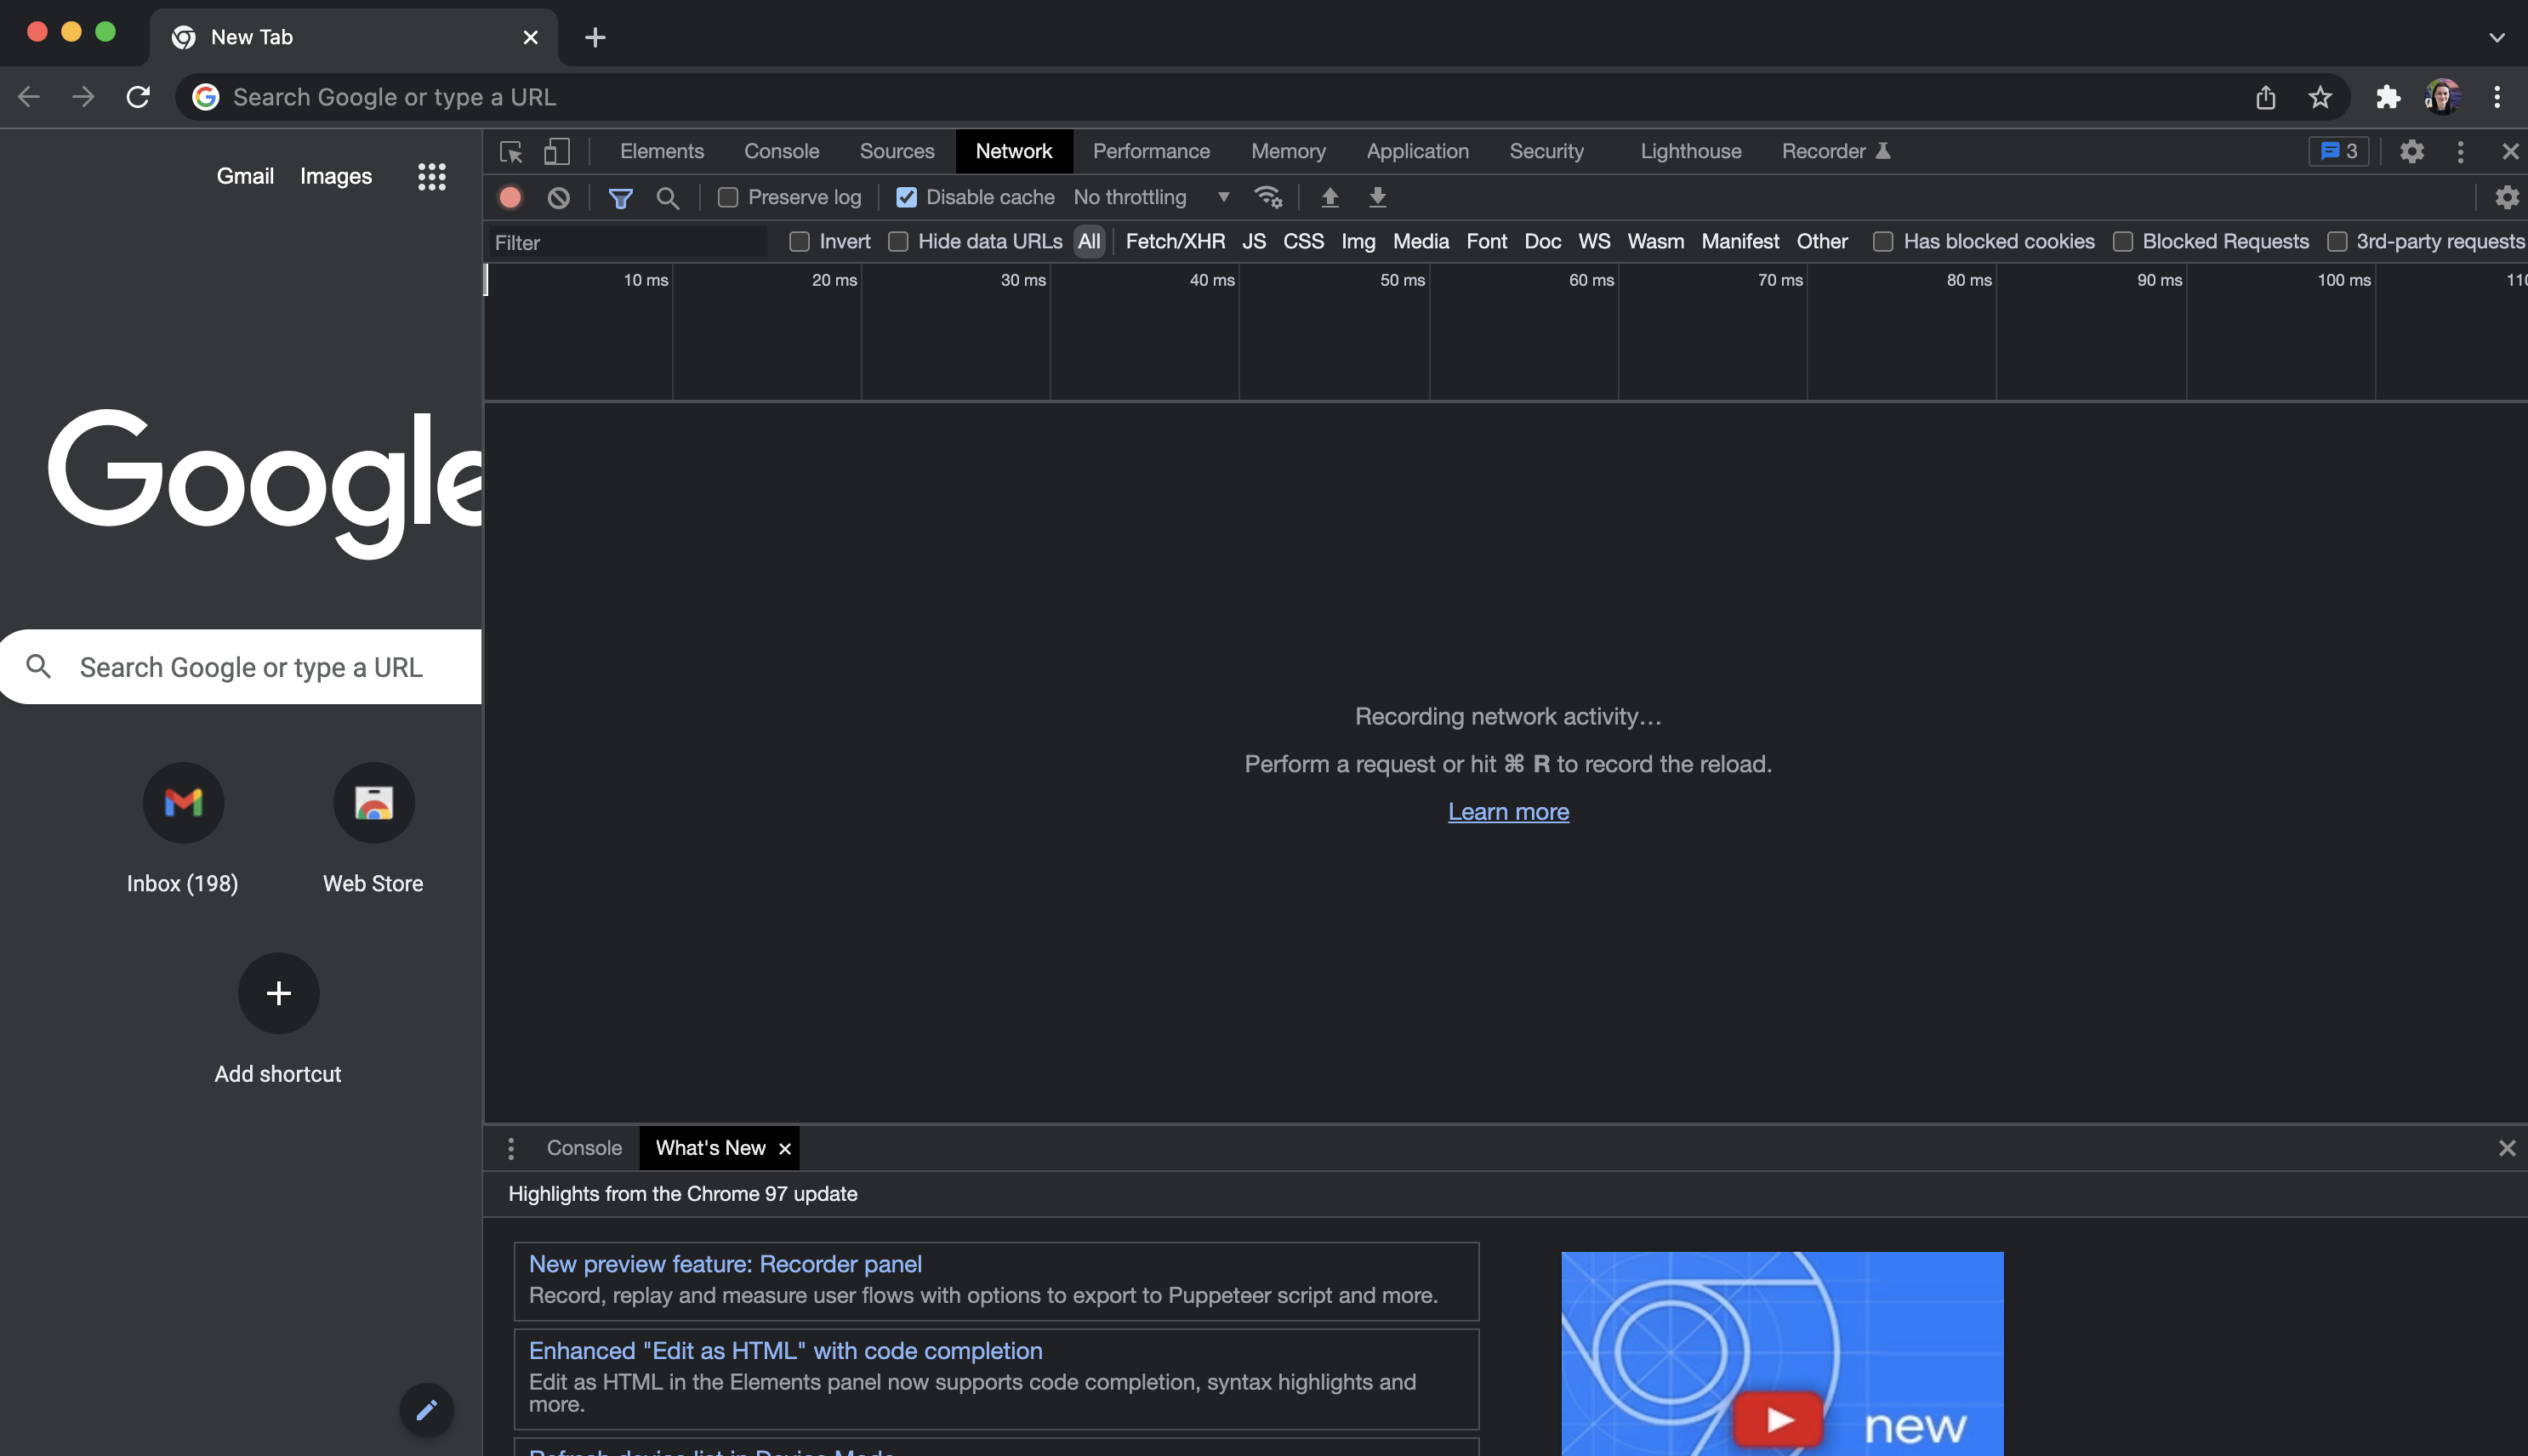Screen dimensions: 2528x1456
Task: Close the What's New drawer tab
Action: click(x=785, y=1149)
